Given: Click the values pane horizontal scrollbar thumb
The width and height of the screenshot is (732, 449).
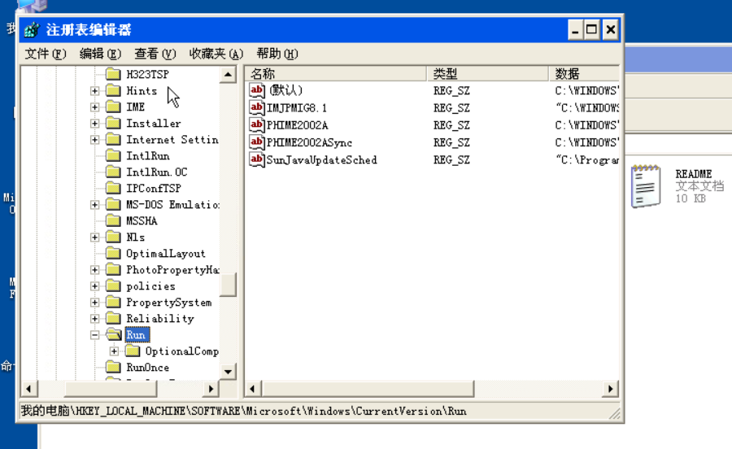Looking at the screenshot, I should pyautogui.click(x=368, y=389).
